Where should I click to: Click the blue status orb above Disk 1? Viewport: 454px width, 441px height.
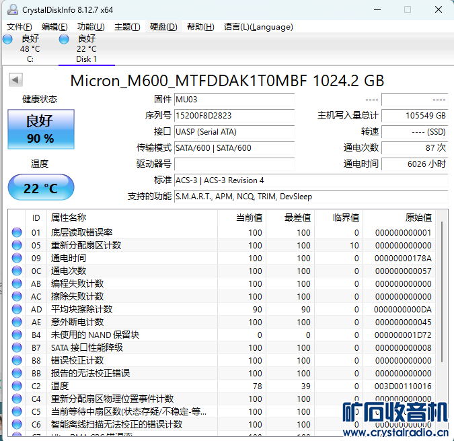click(64, 39)
